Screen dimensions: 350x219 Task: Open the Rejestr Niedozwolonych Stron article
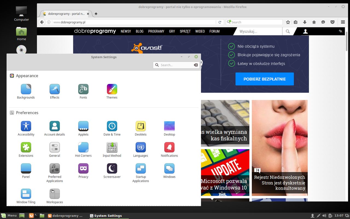tap(280, 148)
